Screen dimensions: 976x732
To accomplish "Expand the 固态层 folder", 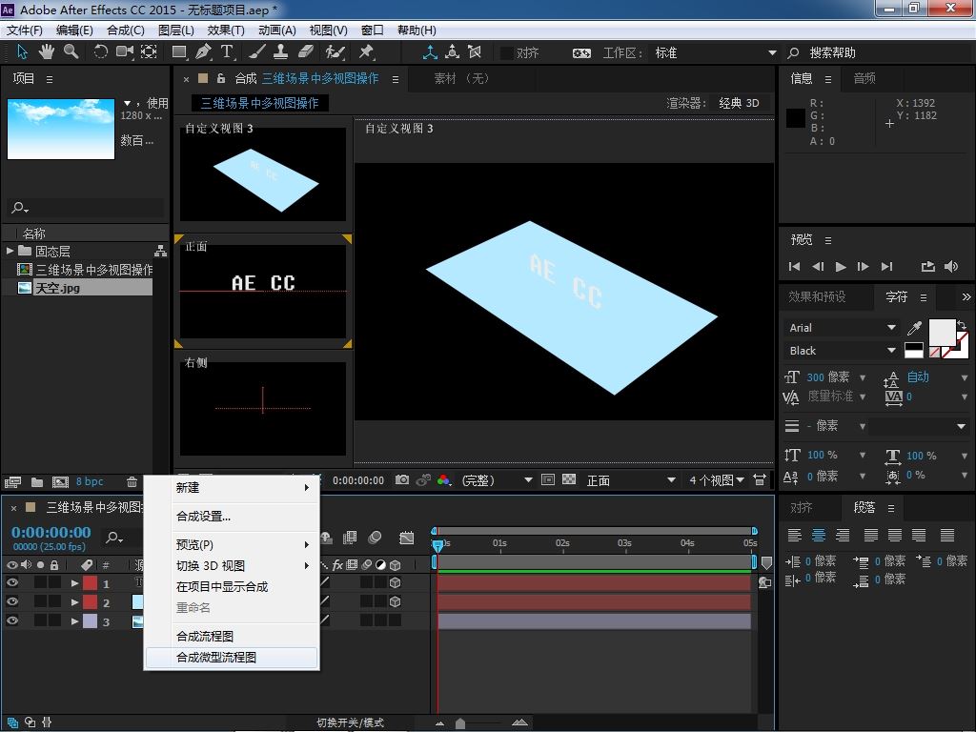I will pyautogui.click(x=10, y=251).
